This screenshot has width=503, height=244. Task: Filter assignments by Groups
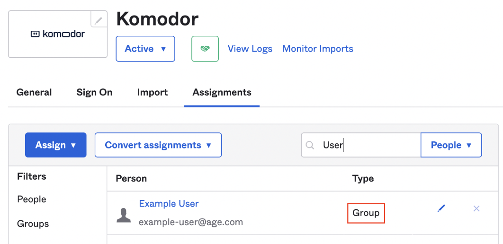pos(33,224)
